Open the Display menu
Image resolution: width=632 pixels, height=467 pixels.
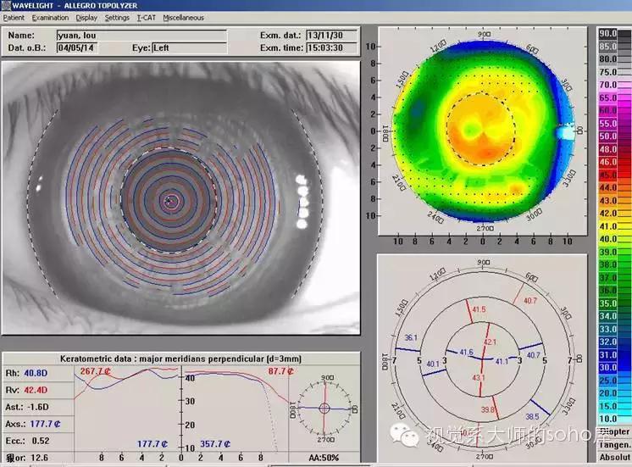tap(86, 18)
